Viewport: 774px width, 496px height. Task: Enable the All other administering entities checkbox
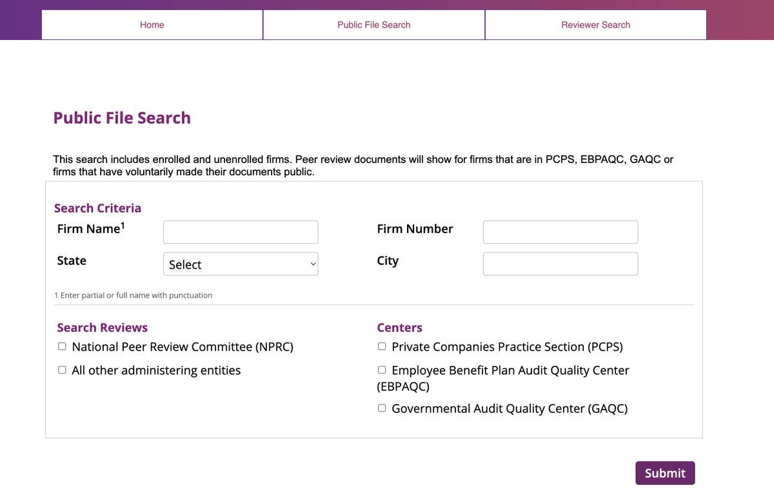coord(62,369)
